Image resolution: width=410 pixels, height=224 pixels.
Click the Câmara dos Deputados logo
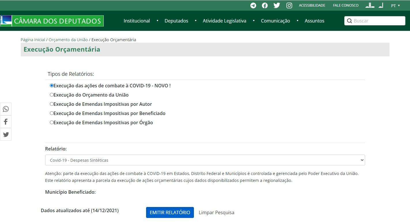click(x=52, y=21)
